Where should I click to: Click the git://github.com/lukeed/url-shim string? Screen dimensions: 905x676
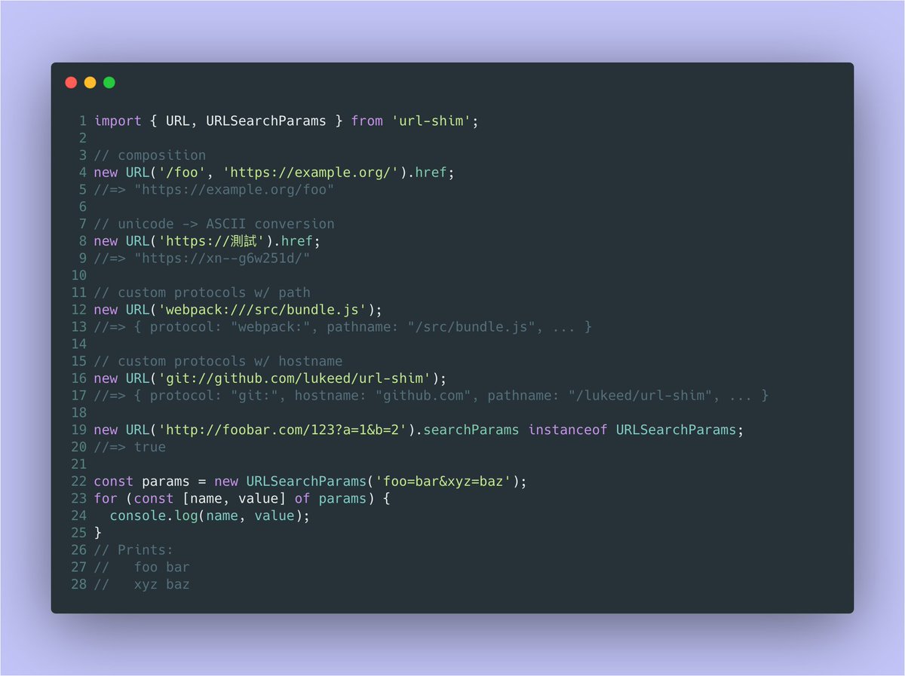click(x=295, y=378)
